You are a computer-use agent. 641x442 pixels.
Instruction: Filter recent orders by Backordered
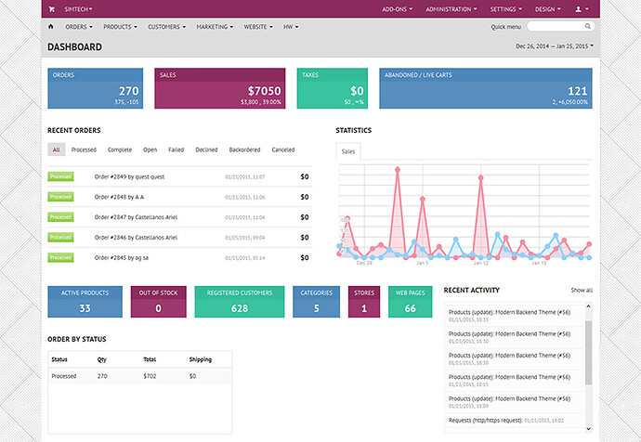(244, 149)
